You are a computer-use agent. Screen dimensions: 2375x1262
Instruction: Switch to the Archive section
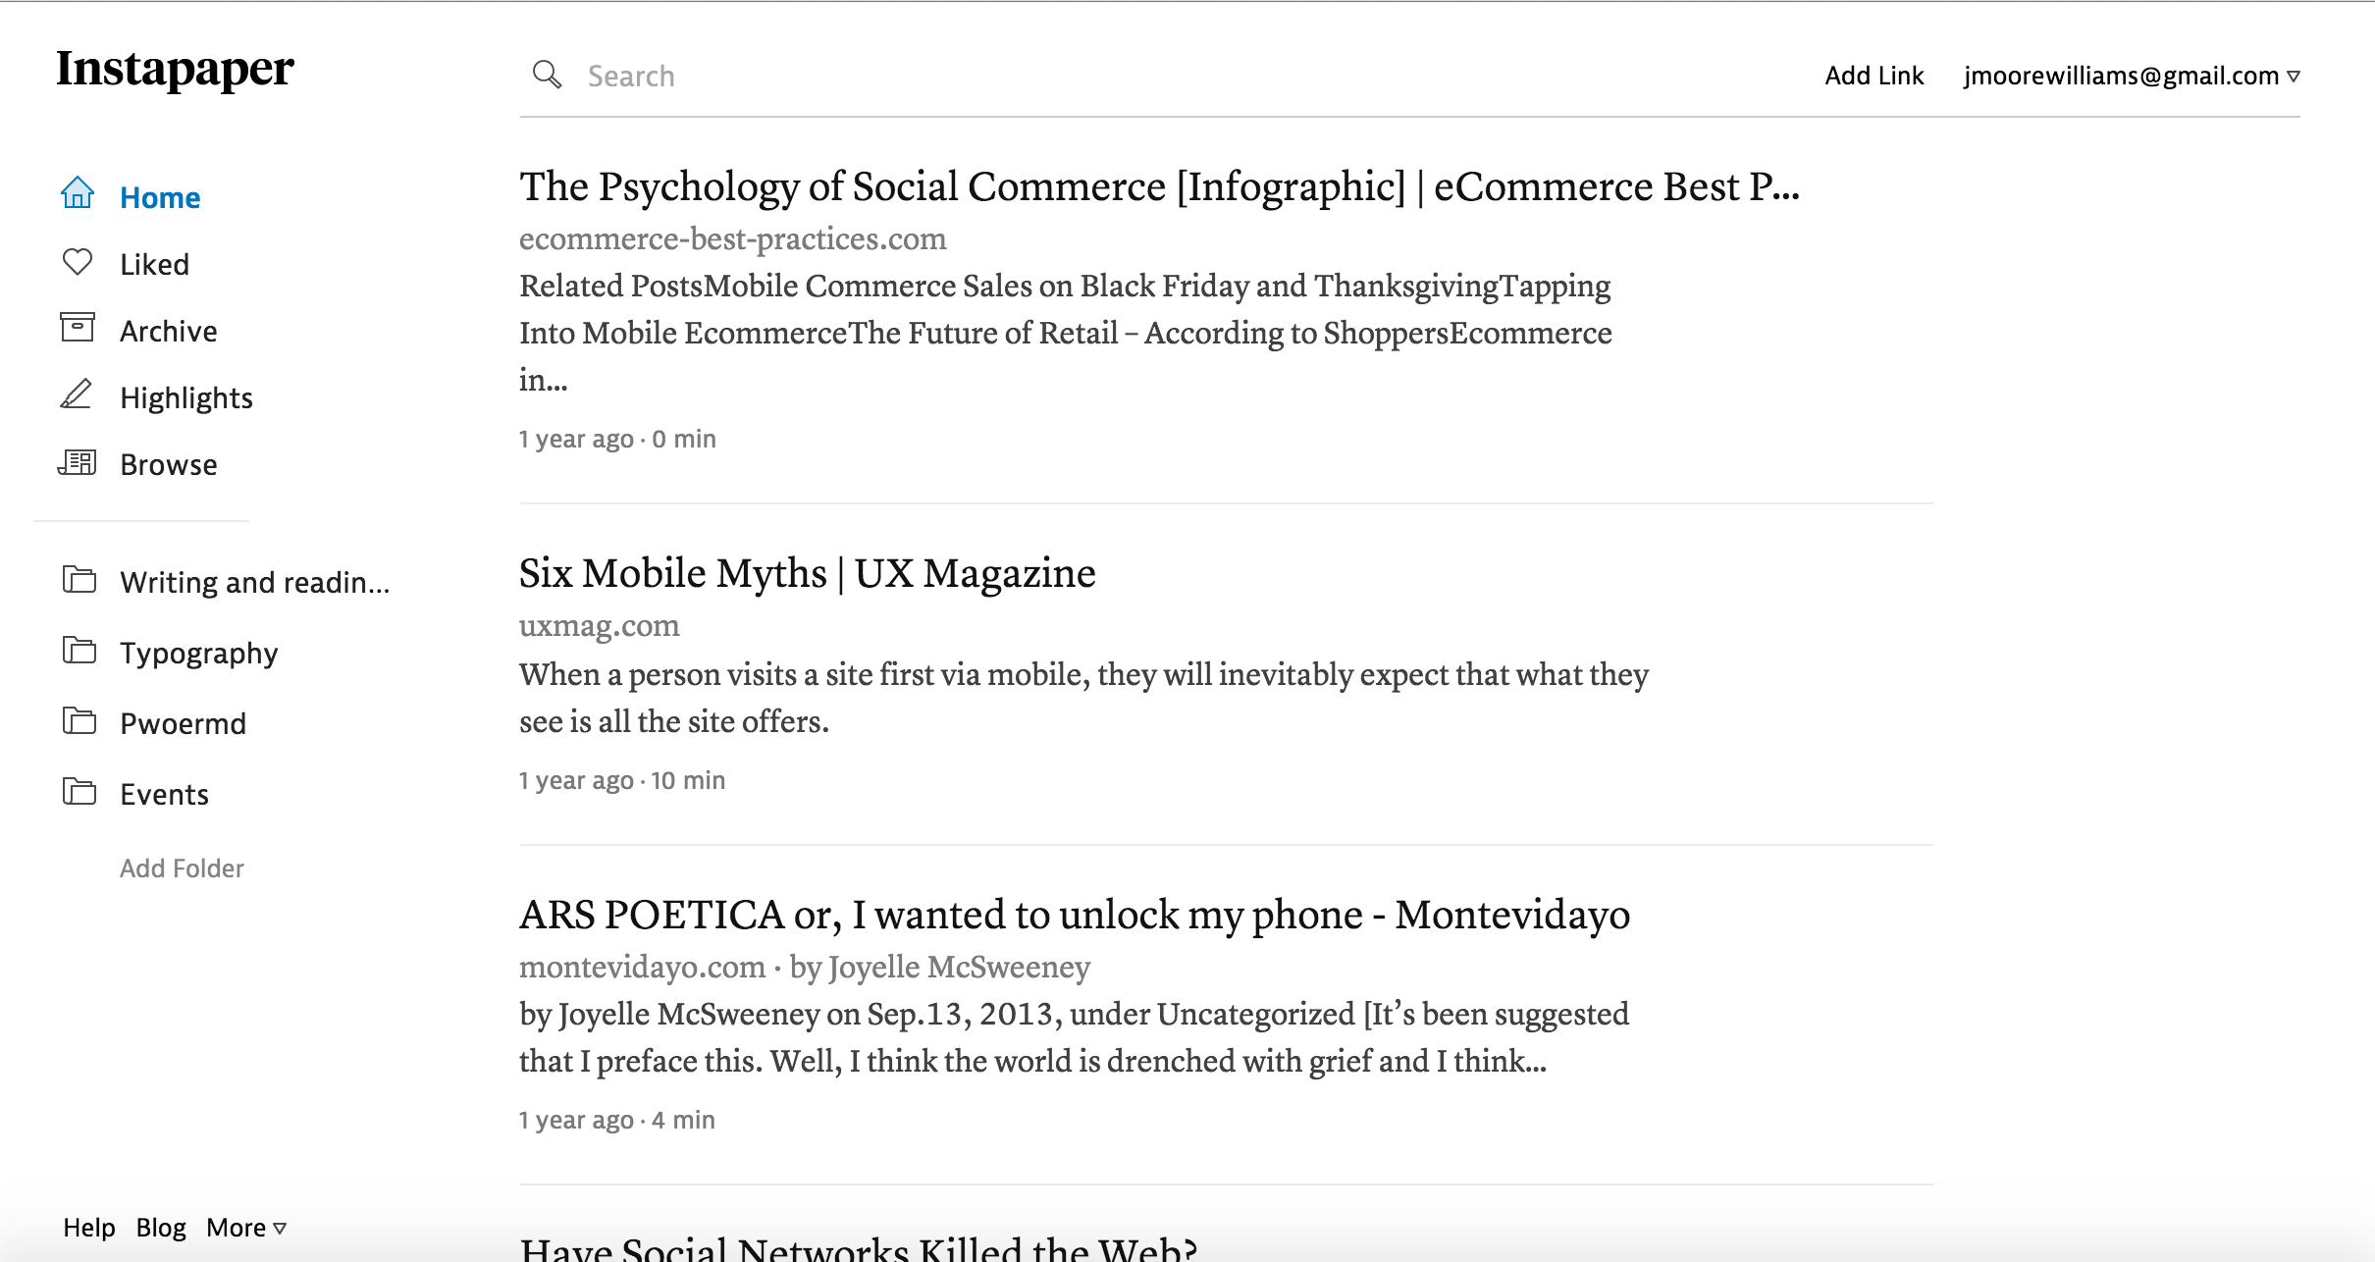[x=168, y=331]
